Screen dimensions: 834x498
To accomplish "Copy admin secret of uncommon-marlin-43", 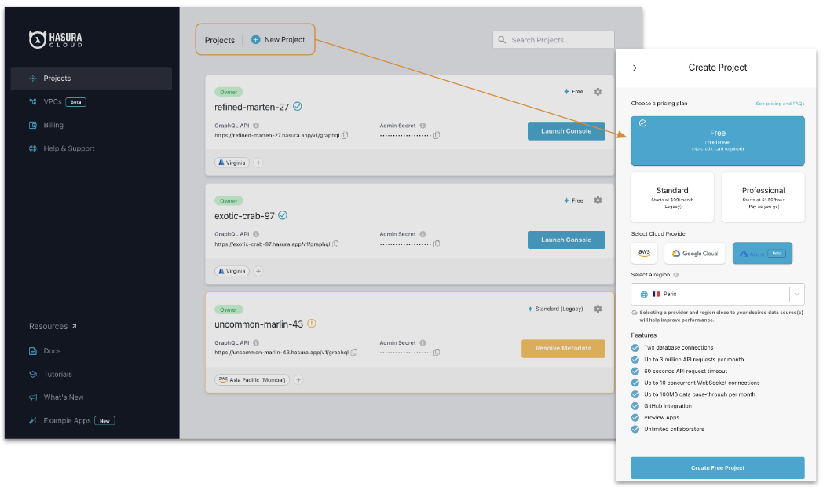I will (x=437, y=353).
